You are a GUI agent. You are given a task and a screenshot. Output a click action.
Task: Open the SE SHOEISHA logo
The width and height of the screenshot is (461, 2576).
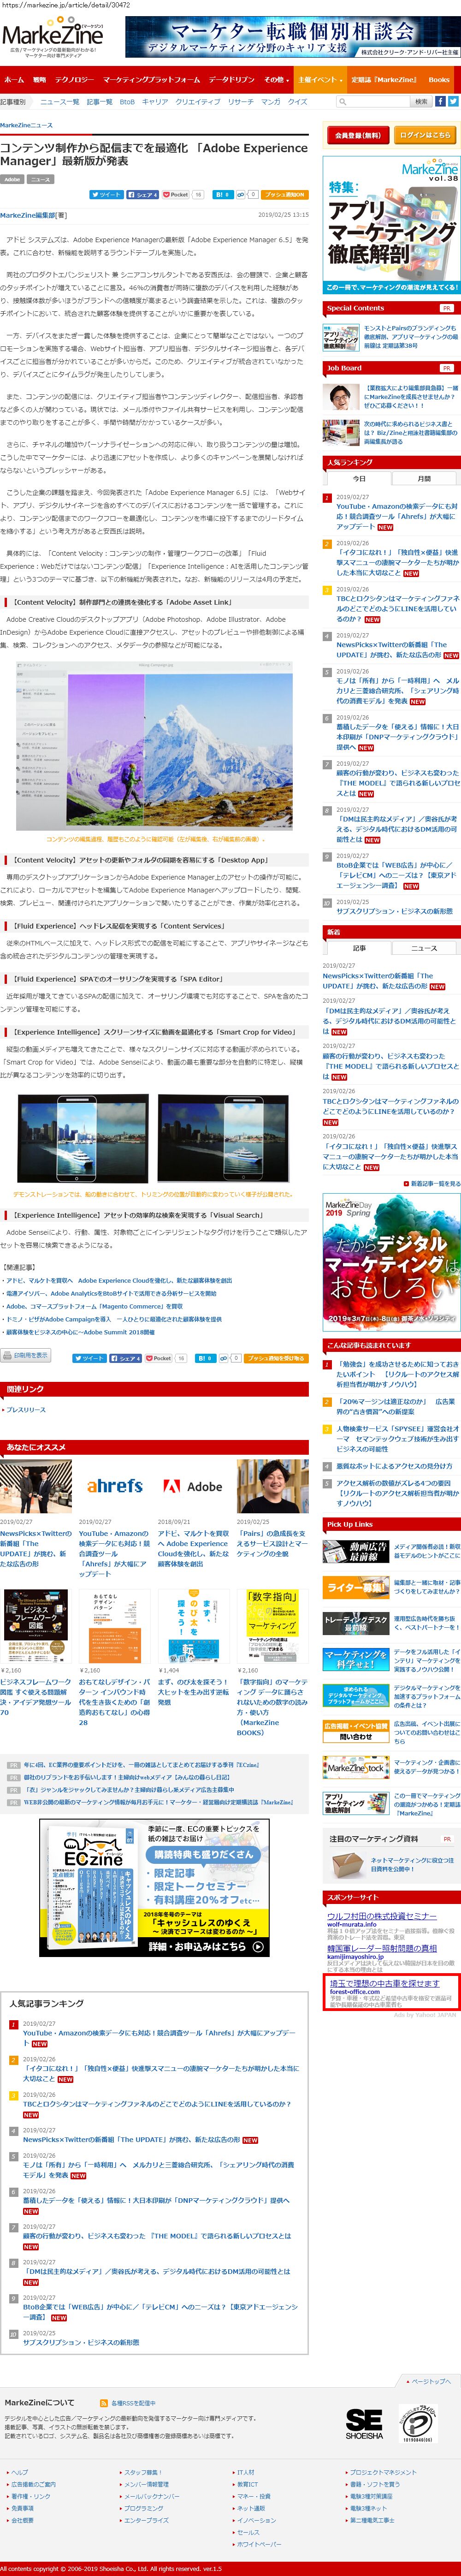364,2424
